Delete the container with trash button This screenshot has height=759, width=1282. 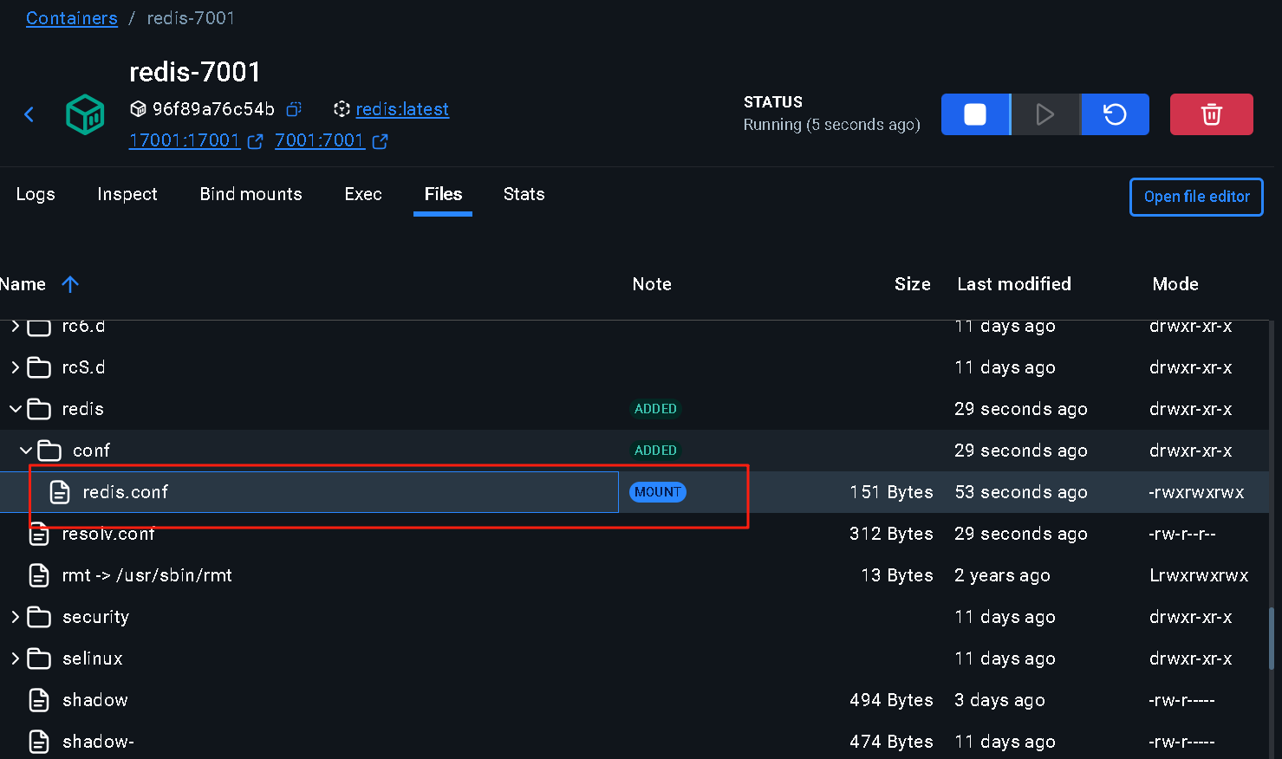click(1211, 114)
